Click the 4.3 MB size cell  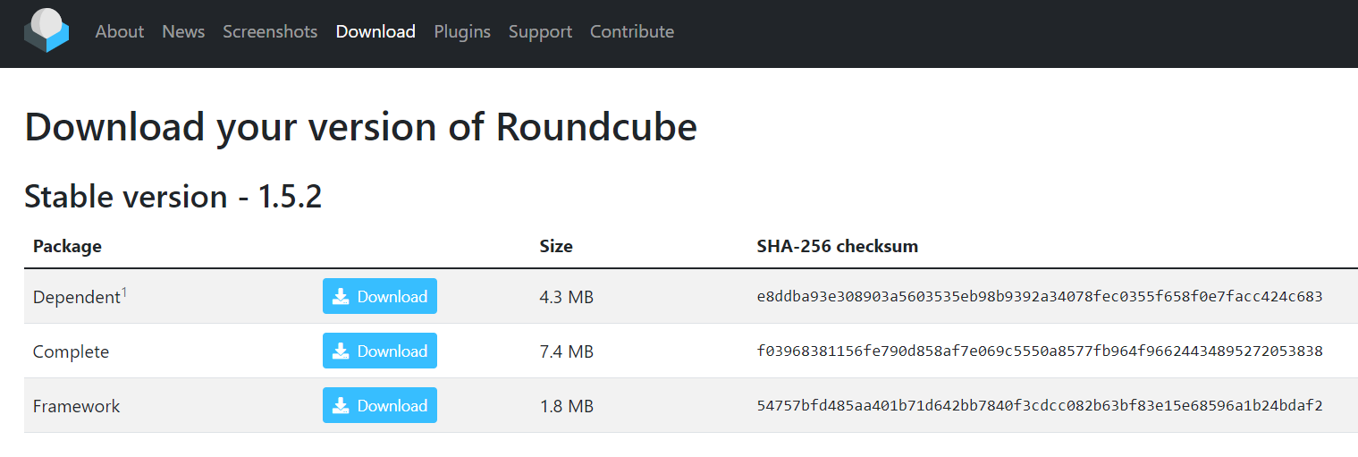click(567, 297)
